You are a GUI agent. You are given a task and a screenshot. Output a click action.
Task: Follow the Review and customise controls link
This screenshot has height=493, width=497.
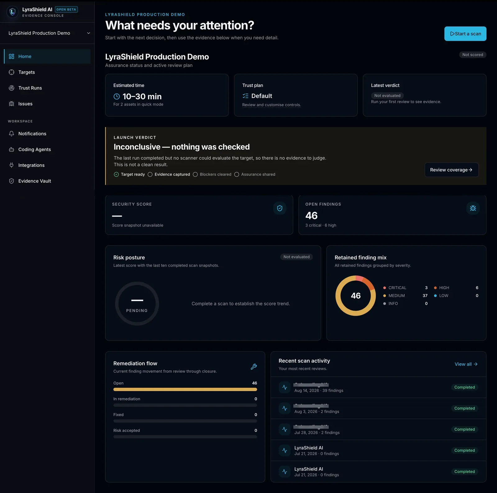coord(271,105)
